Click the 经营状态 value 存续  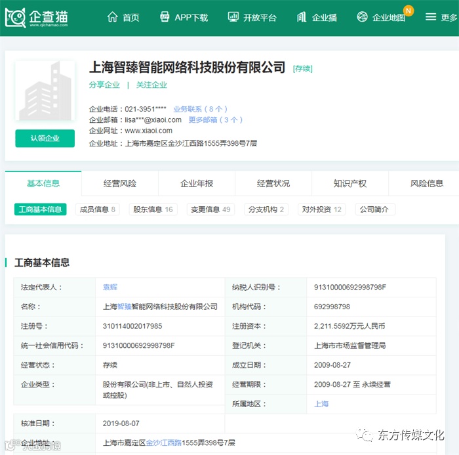[x=110, y=365]
